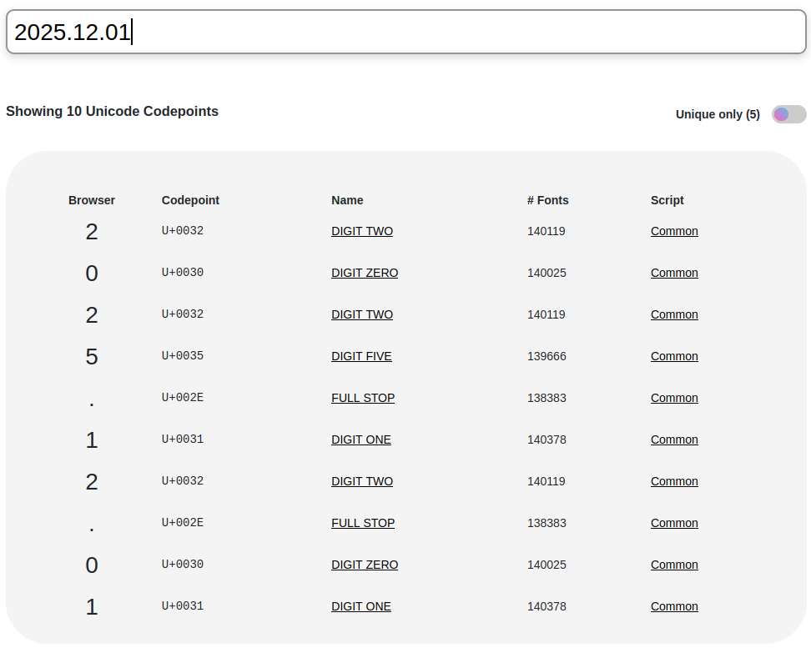This screenshot has height=653, width=811.
Task: Open the Common link in the first FULL STOP row
Action: [673, 398]
